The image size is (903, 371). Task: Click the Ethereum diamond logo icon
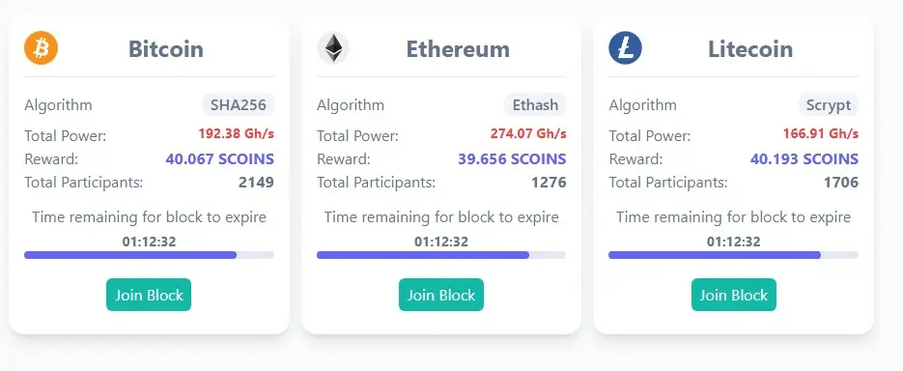[333, 47]
